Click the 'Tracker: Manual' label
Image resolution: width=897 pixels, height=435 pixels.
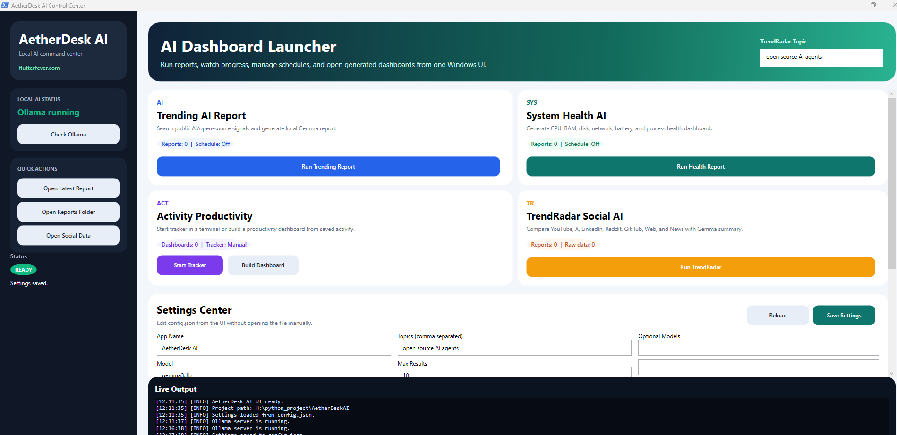tap(226, 245)
